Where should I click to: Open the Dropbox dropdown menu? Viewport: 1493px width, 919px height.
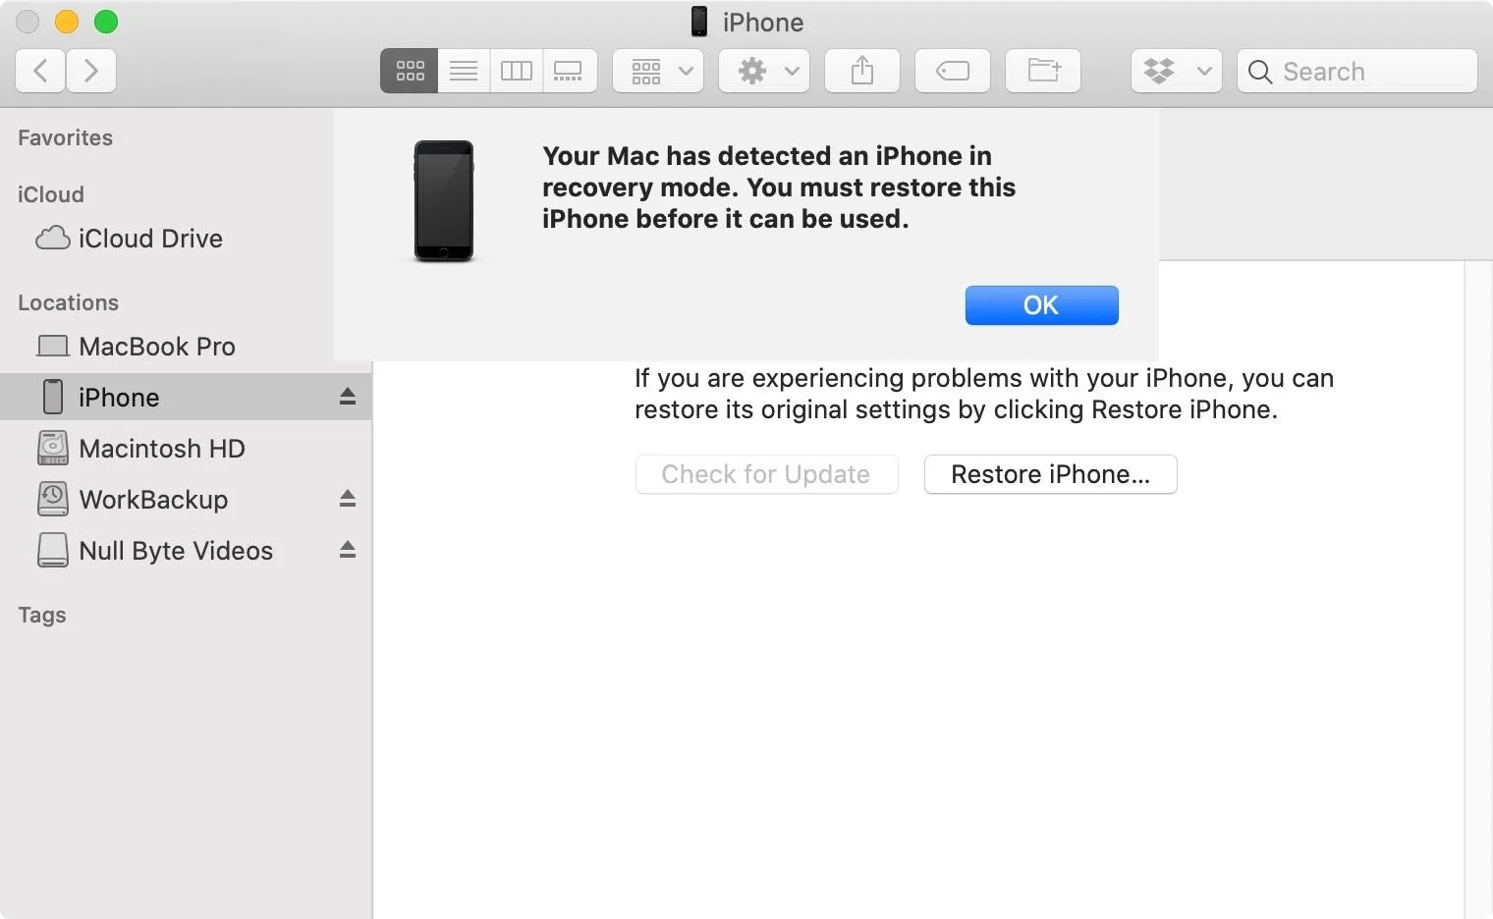pos(1176,71)
